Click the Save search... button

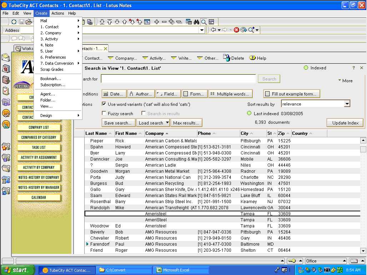[x=119, y=123]
